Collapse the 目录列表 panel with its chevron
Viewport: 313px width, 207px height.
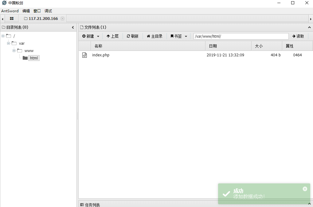point(73,27)
